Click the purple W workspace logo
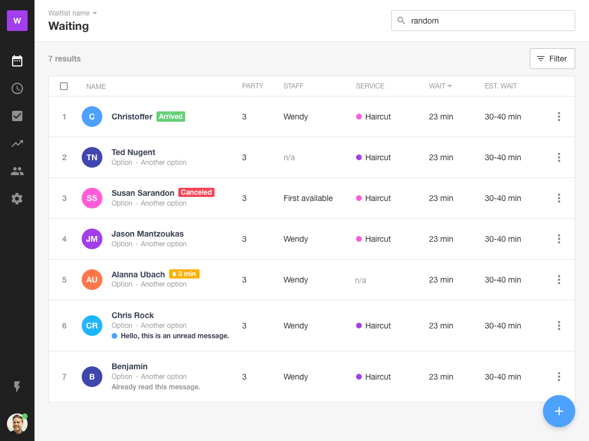Viewport: 589px width, 441px height. pyautogui.click(x=18, y=20)
